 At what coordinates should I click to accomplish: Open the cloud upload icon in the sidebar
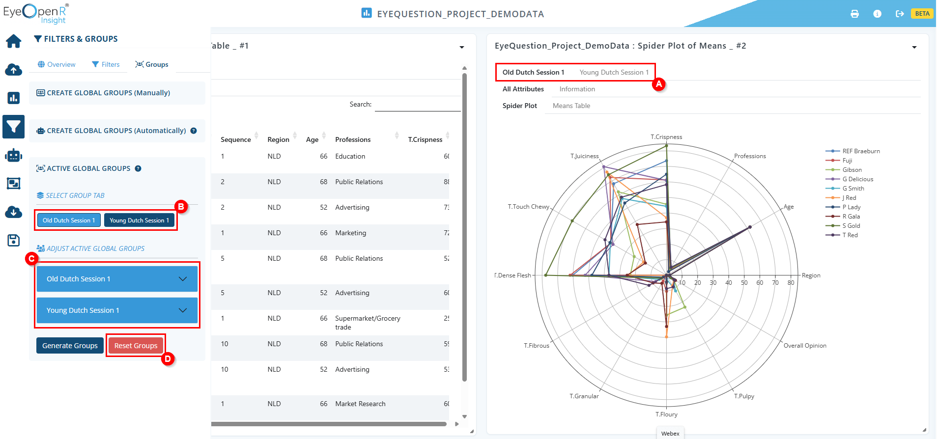coord(14,70)
